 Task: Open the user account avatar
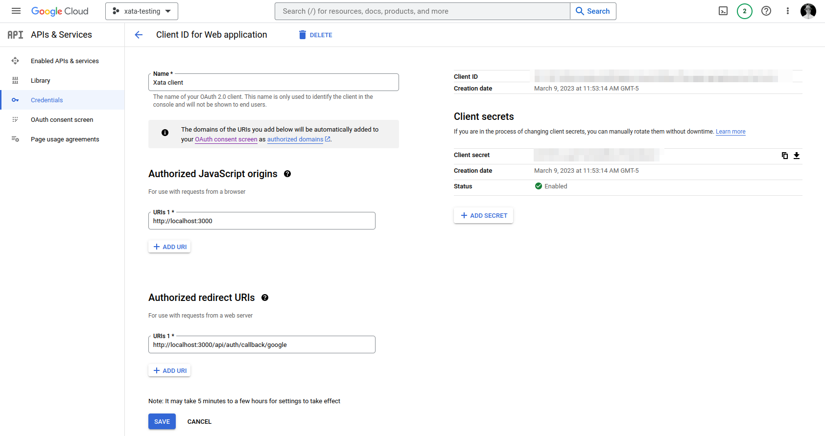pyautogui.click(x=808, y=11)
